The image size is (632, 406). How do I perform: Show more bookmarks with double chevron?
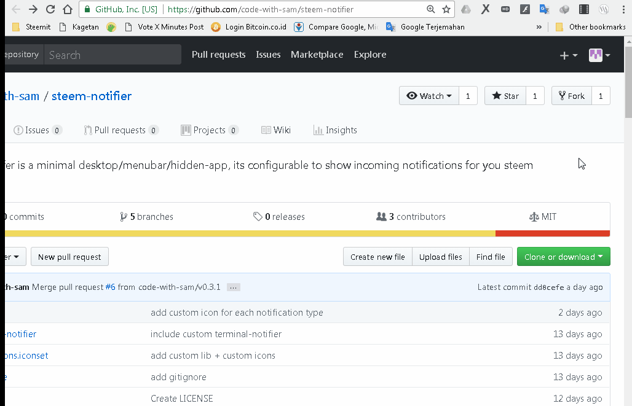click(x=539, y=27)
